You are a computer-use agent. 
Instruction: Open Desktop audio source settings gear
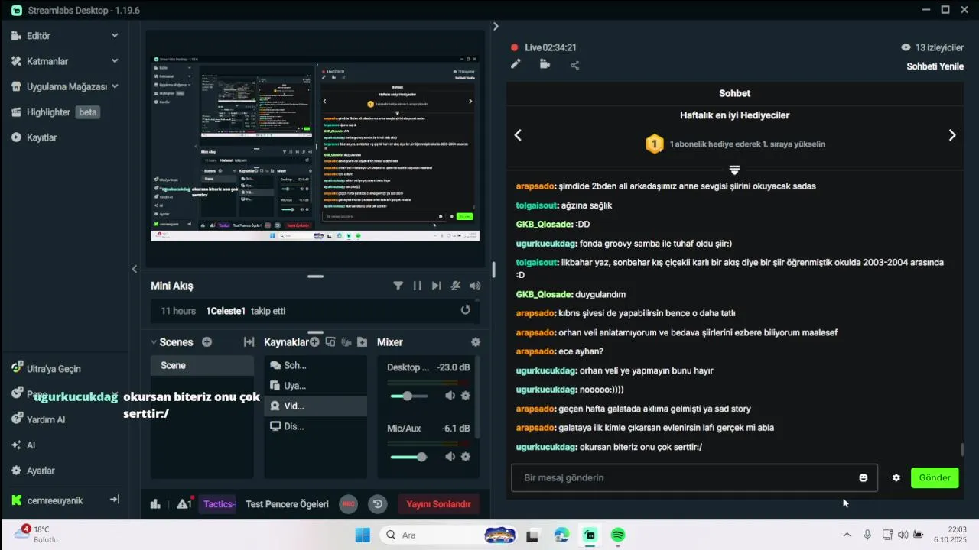(x=465, y=396)
